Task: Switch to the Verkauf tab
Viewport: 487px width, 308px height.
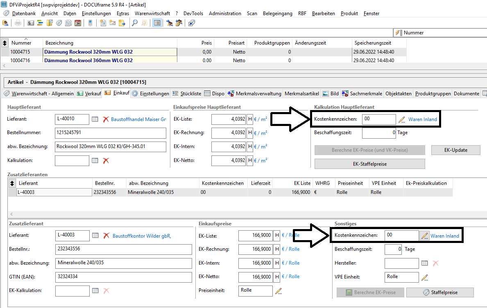Action: coord(89,93)
